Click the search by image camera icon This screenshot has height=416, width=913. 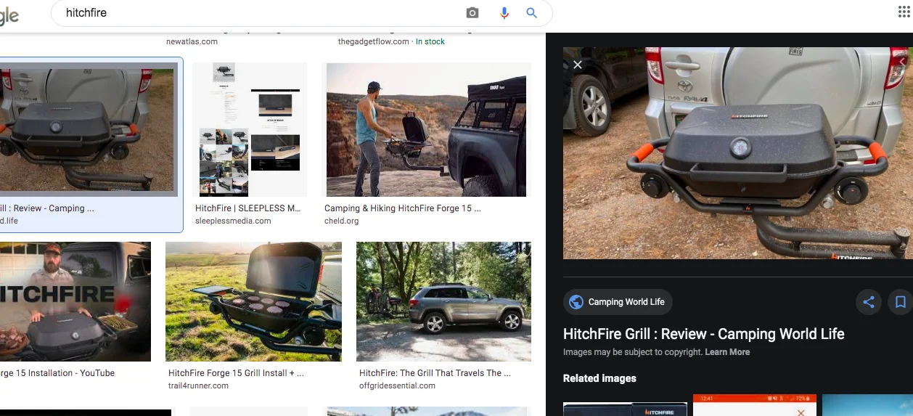click(472, 13)
